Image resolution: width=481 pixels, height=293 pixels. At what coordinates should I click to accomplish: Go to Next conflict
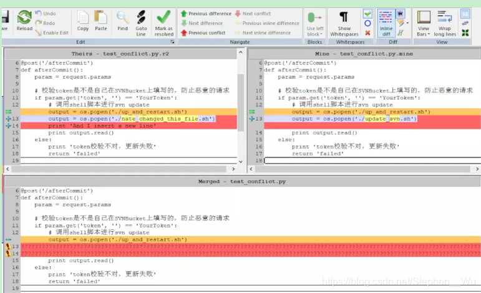[x=253, y=14]
